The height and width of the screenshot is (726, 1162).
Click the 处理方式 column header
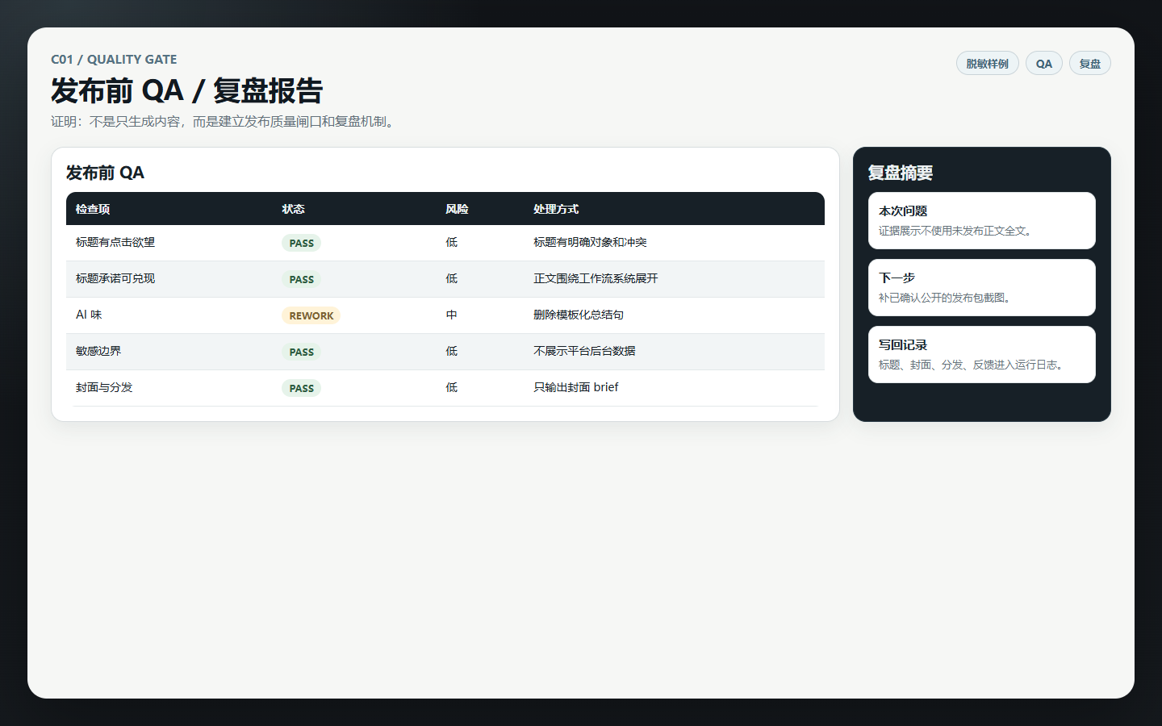(556, 209)
